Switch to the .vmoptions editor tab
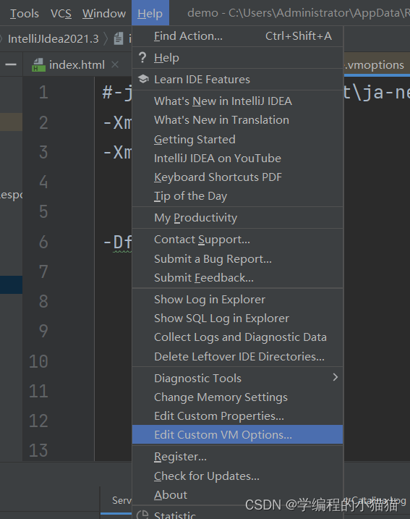The image size is (410, 519). 377,64
